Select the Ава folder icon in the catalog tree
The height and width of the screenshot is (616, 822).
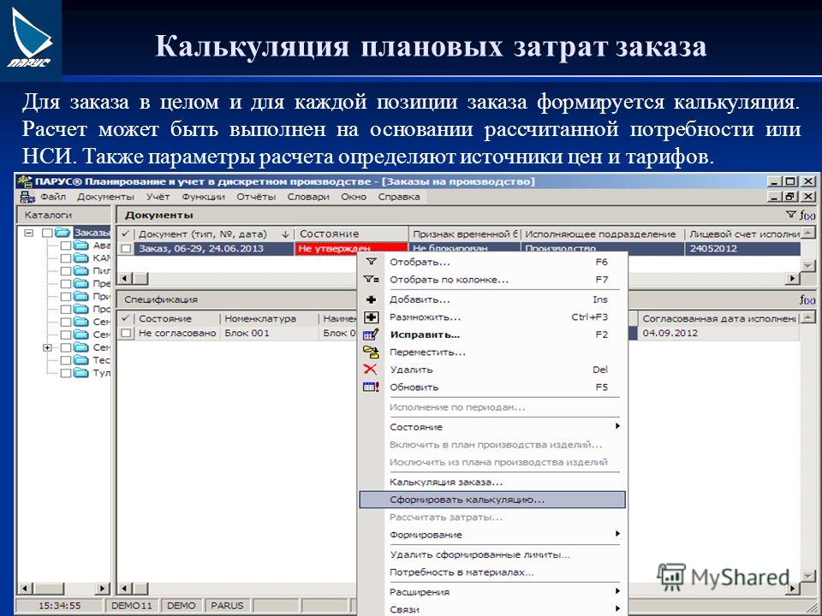click(81, 246)
